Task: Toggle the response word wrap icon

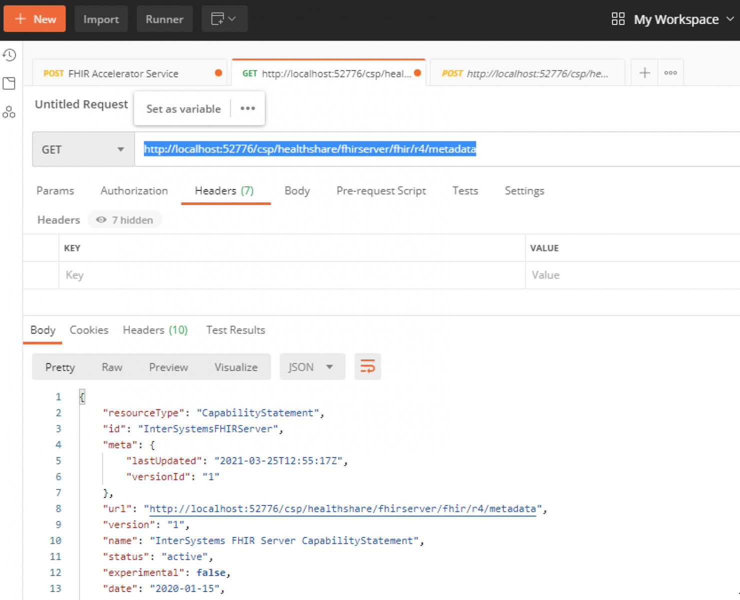Action: click(x=367, y=367)
